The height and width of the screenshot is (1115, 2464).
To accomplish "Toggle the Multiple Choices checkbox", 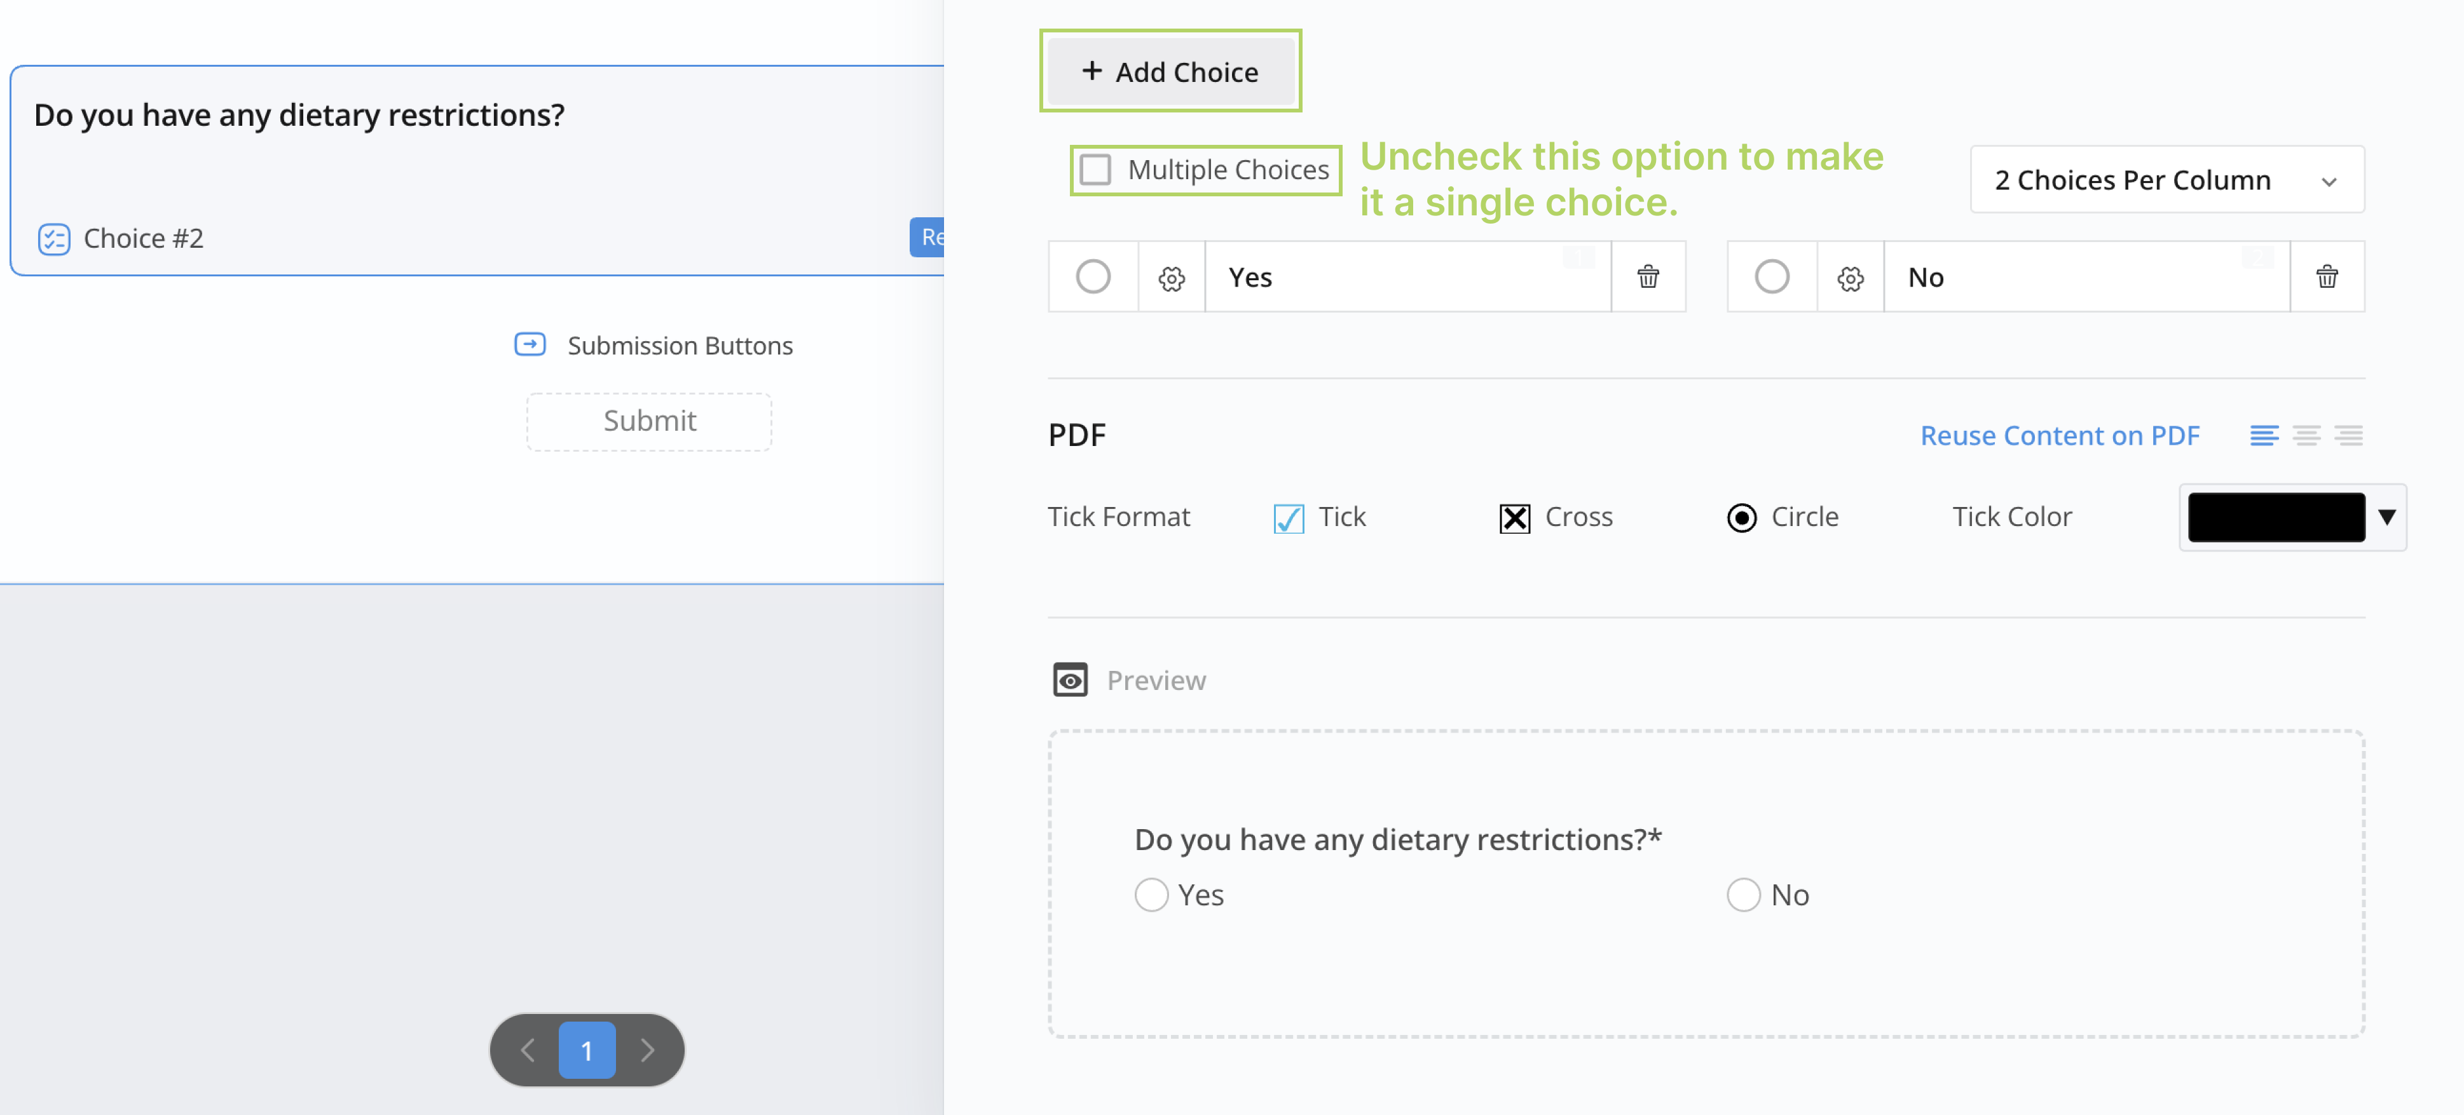I will (1094, 170).
